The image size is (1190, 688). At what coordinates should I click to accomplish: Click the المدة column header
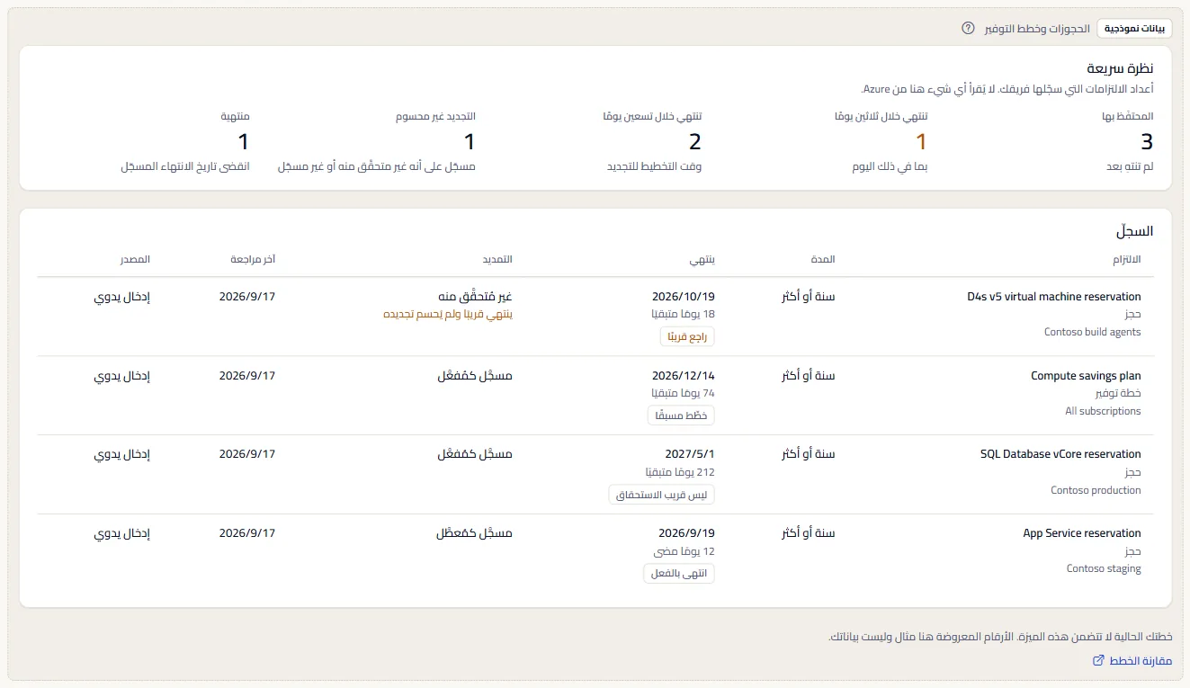[823, 259]
